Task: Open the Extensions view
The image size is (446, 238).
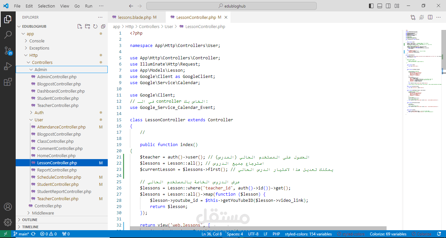Action: [8, 82]
